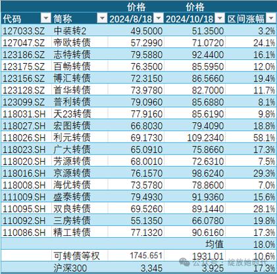Click the 利元转债 name cell

(80, 137)
